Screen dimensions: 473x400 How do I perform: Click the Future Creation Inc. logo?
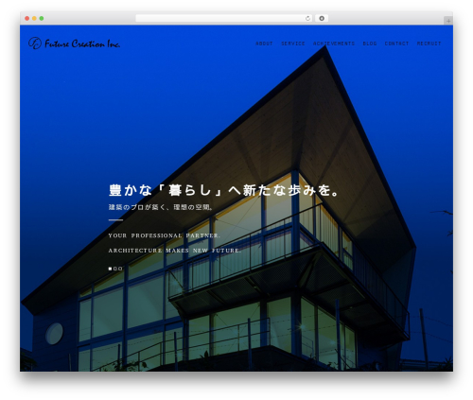tap(74, 43)
